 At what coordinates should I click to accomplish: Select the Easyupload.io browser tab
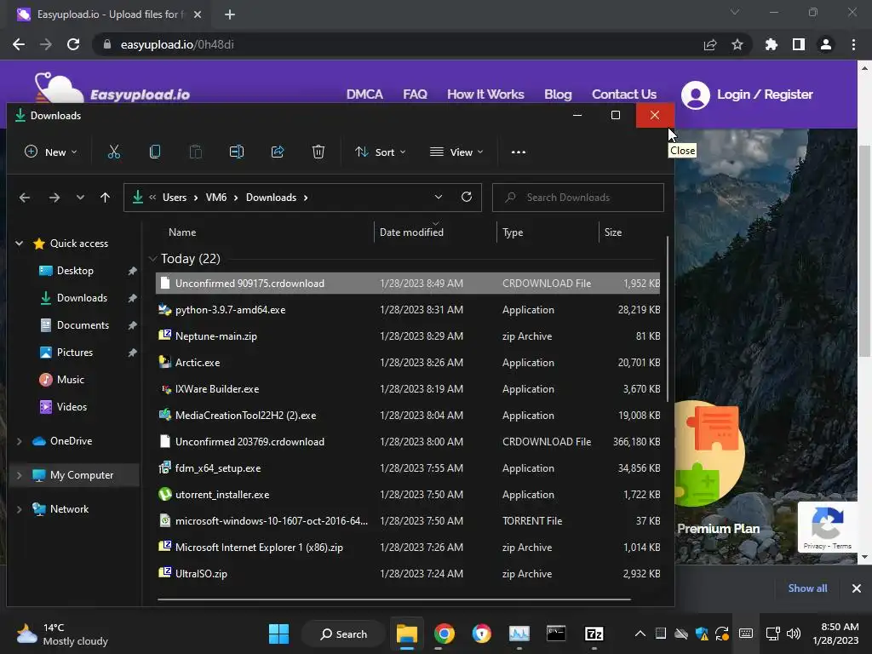tap(108, 14)
